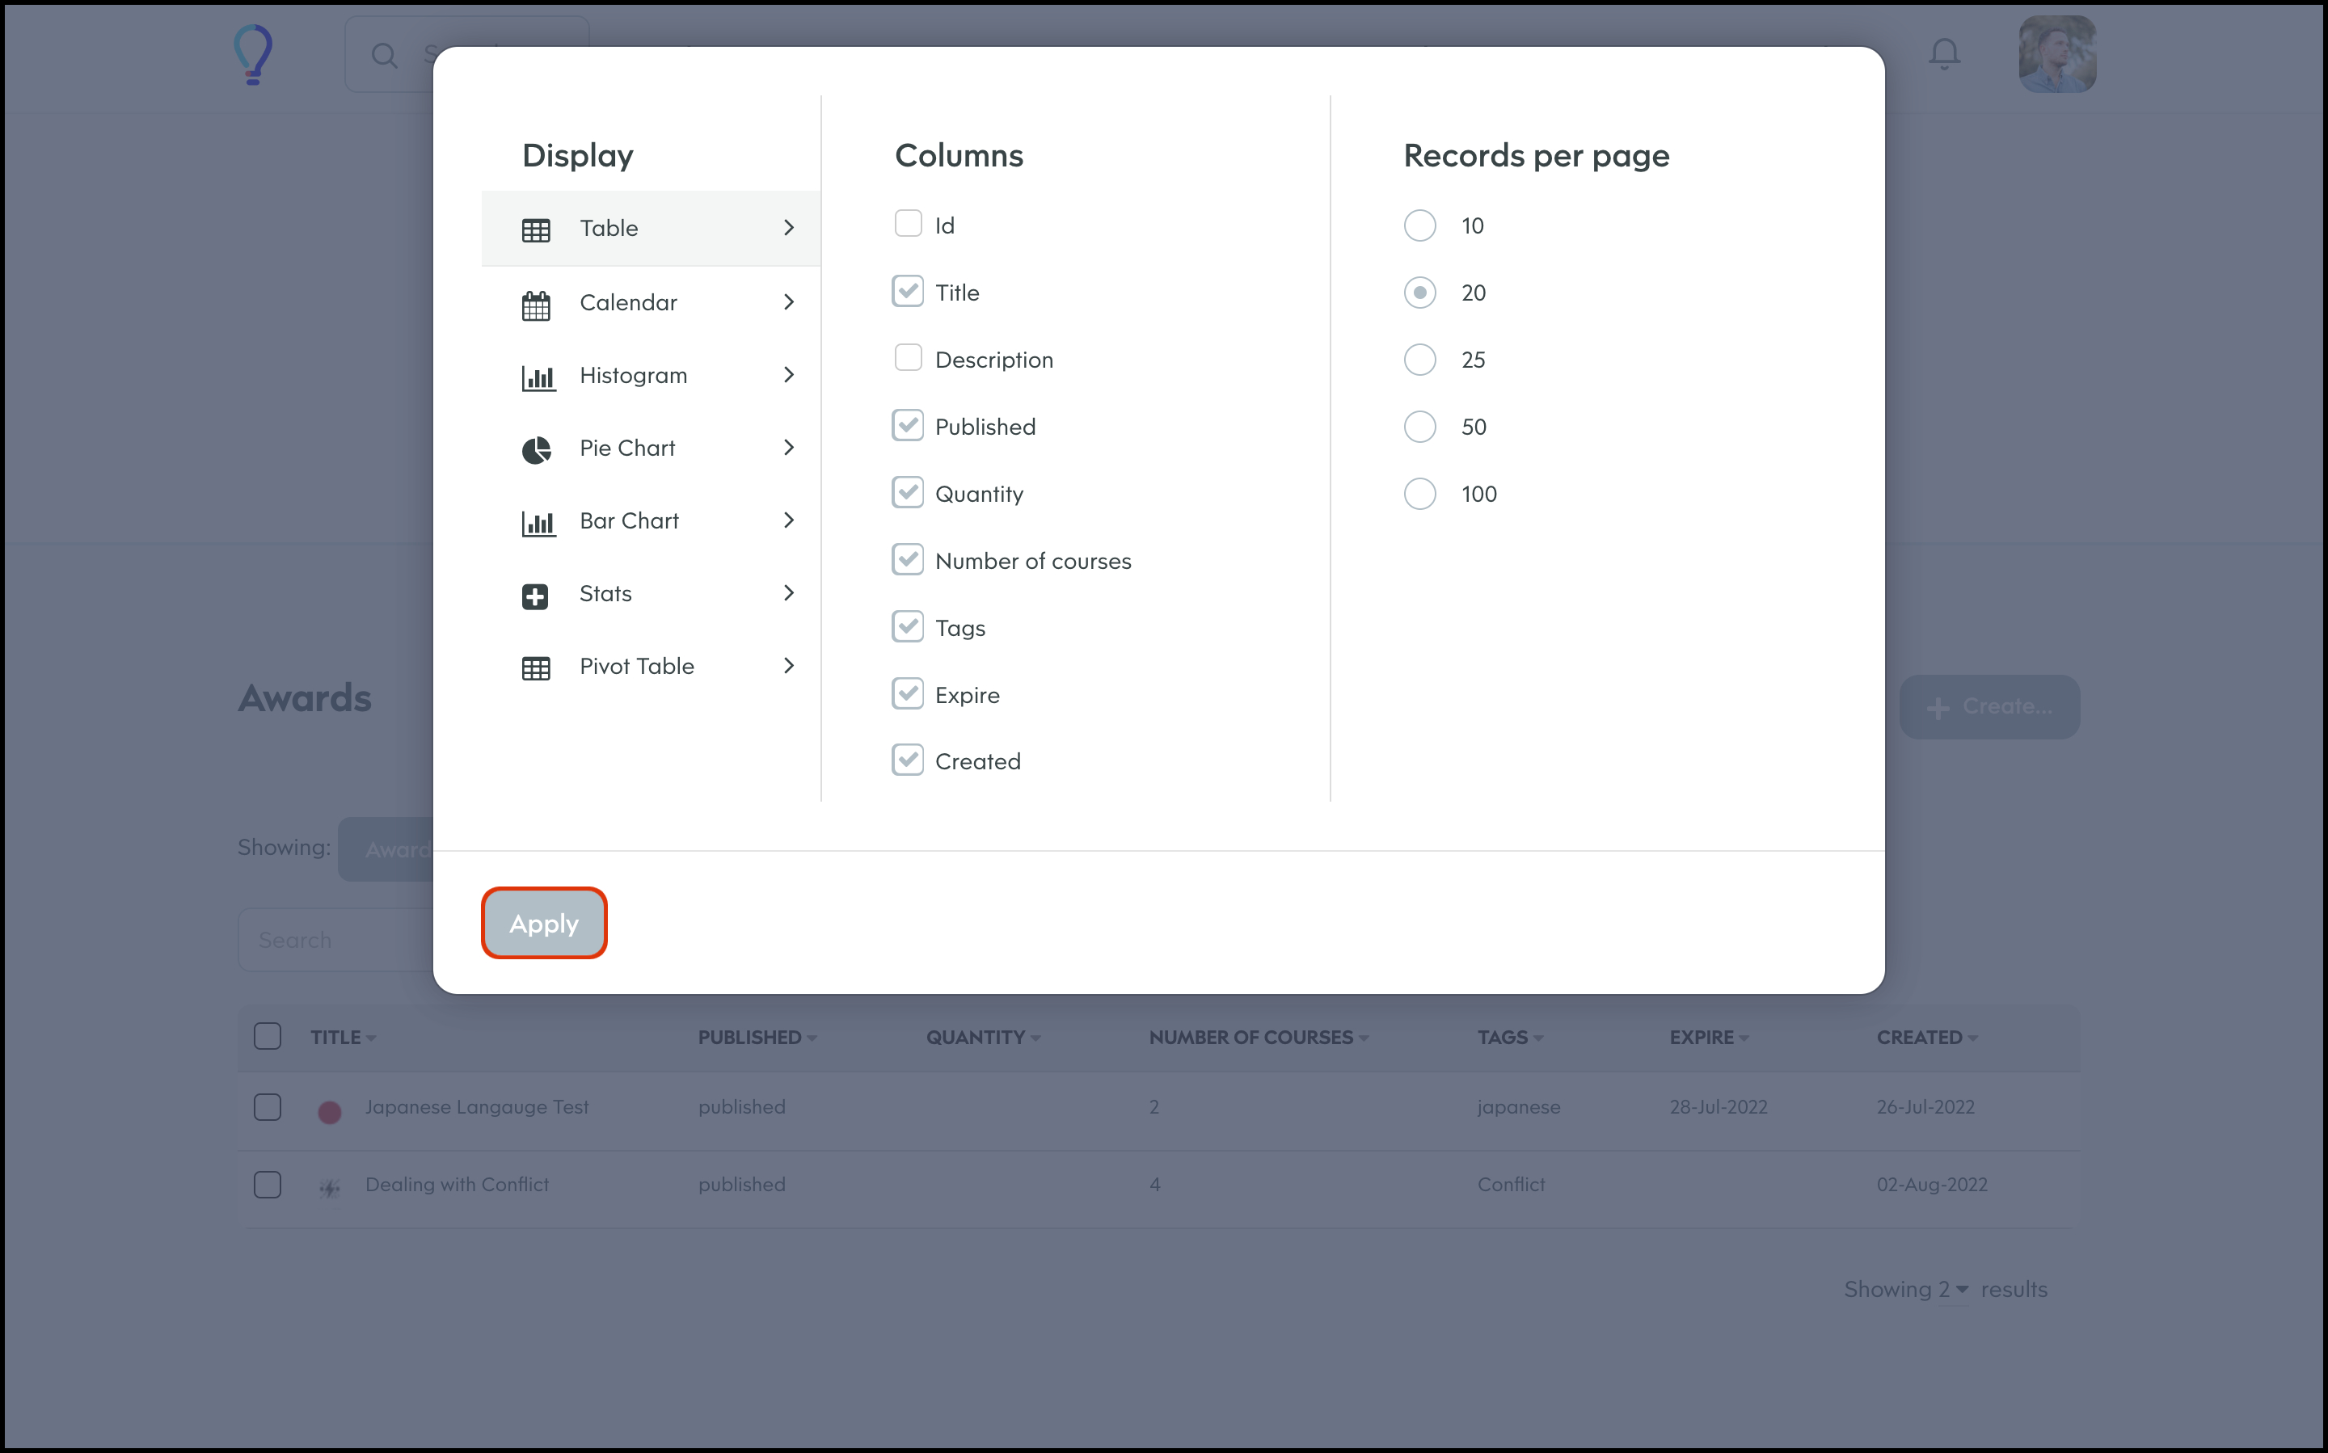This screenshot has width=2328, height=1453.
Task: Choose the Bar Chart display option
Action: tap(629, 521)
